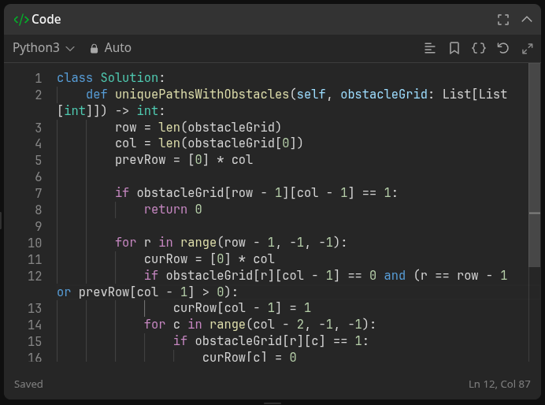Click 'for r in range' on line 10

tap(166, 243)
